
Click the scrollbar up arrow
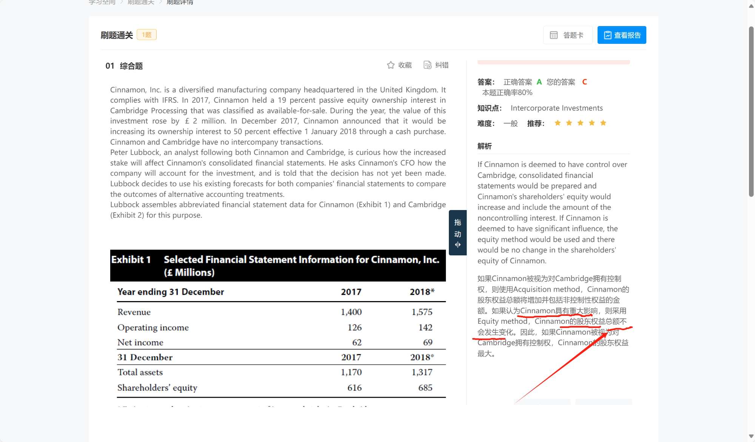pos(751,6)
